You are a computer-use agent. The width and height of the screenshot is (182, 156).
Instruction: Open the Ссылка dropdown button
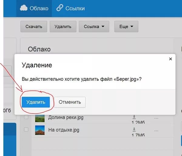coord(94,26)
